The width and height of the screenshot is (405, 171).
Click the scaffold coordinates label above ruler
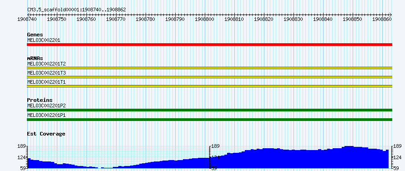pyautogui.click(x=77, y=10)
